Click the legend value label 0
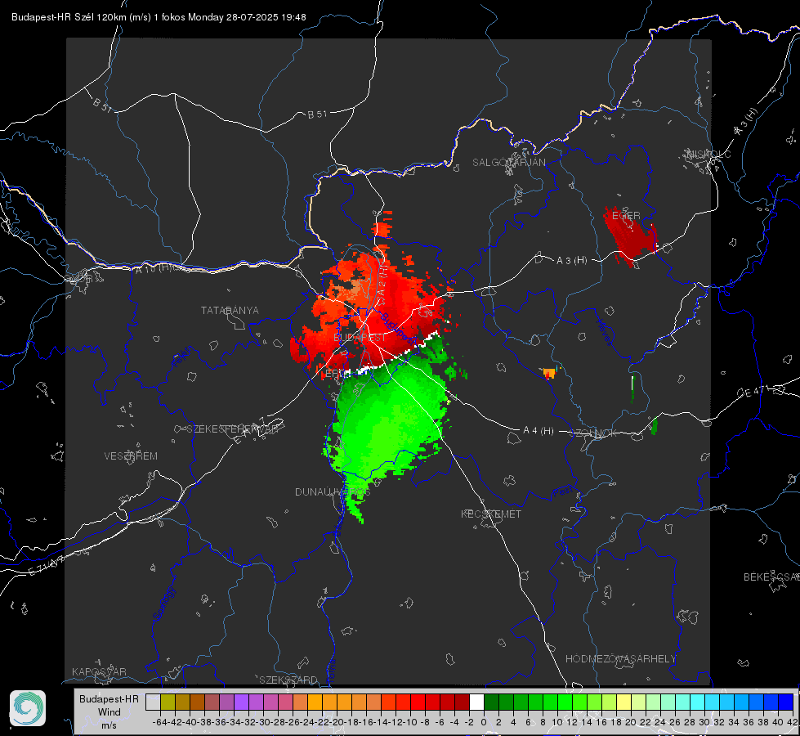The image size is (800, 736). [484, 722]
